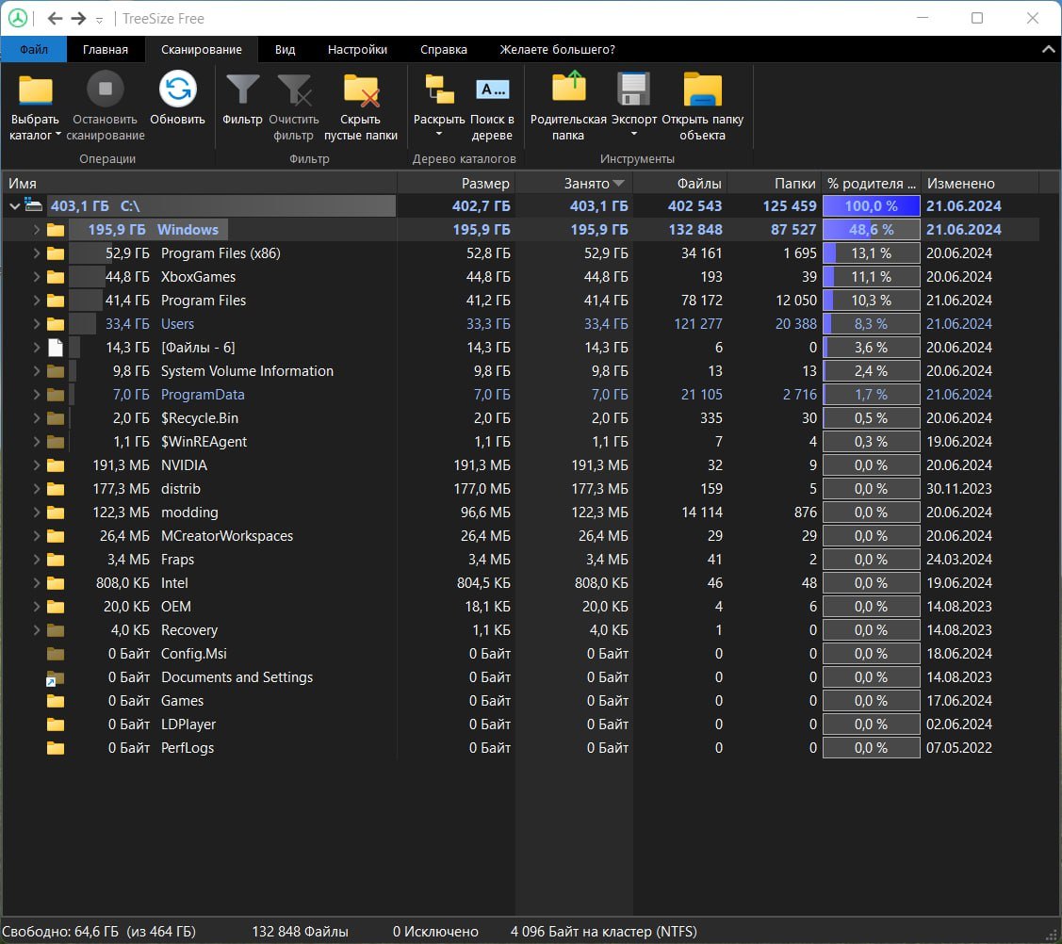1062x944 pixels.
Task: Click the Остановить сканирование stop icon
Action: 105,89
